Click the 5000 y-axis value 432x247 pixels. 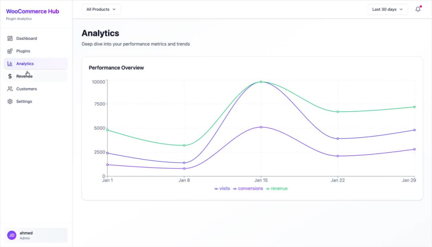(99, 128)
